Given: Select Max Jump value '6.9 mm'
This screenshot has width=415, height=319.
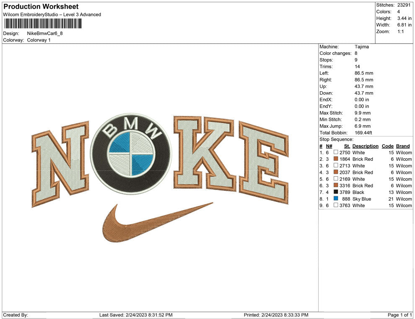Looking at the screenshot, I should [363, 126].
